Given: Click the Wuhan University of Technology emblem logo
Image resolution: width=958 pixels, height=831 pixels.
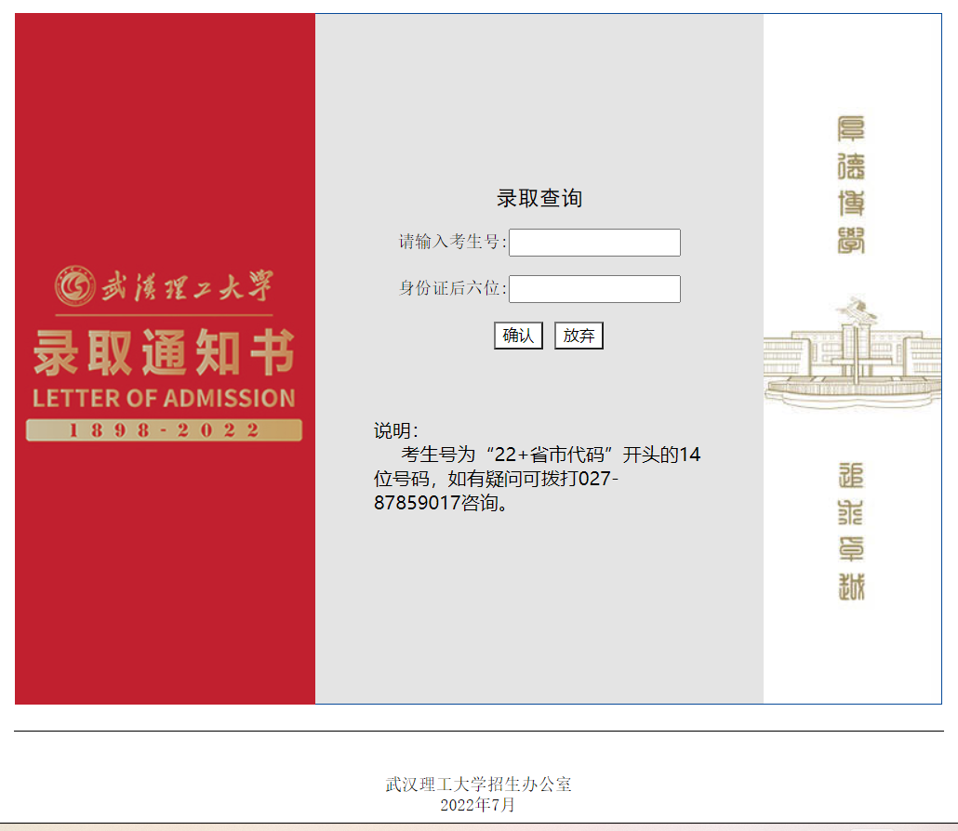Looking at the screenshot, I should click(x=75, y=285).
